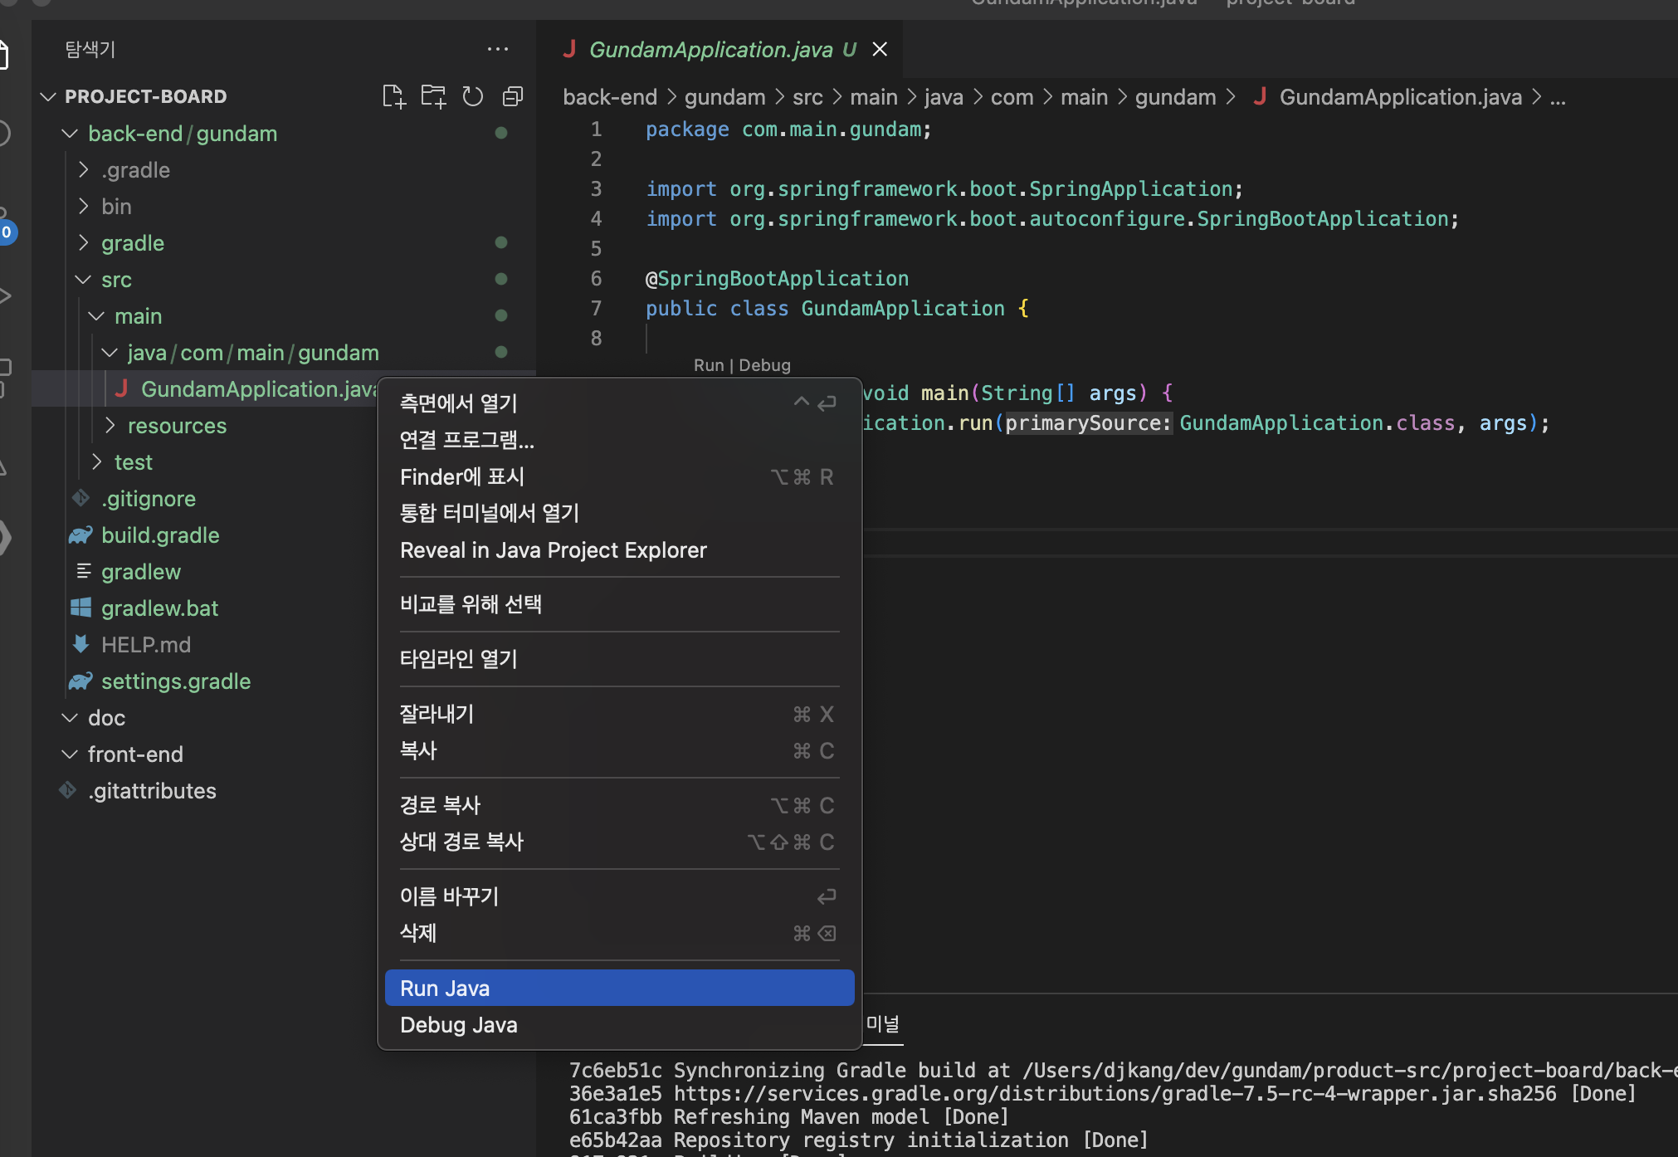Close the GundamApplication.java editor tab
This screenshot has width=1678, height=1157.
tap(880, 50)
